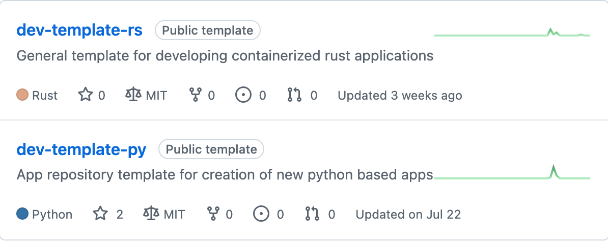
Task: Open forks icon of dev-template-rs
Action: (196, 95)
